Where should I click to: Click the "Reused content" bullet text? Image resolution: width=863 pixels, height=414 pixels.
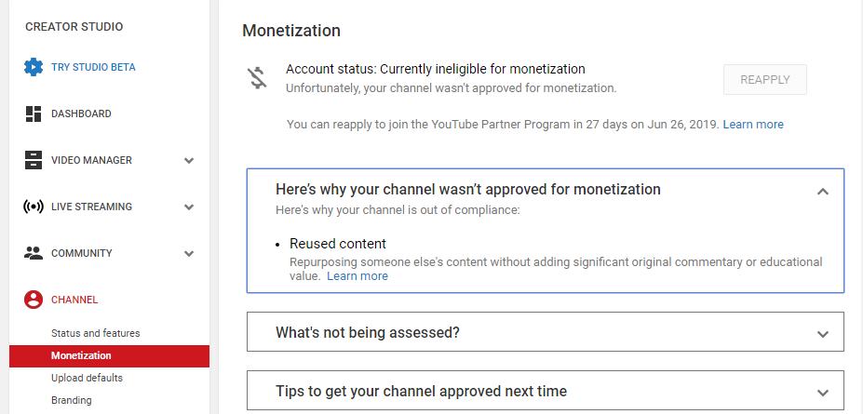[x=338, y=244]
